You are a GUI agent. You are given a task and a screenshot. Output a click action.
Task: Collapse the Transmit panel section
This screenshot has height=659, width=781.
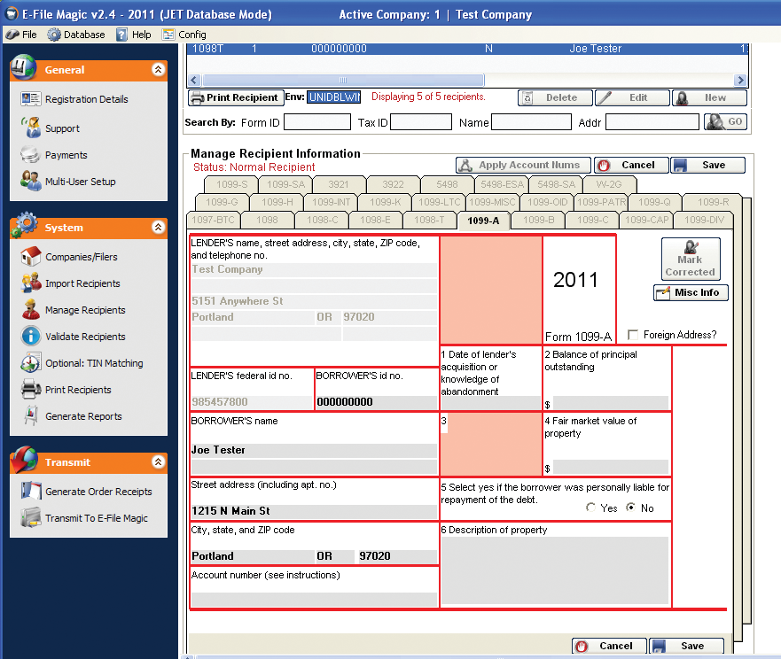pos(158,462)
